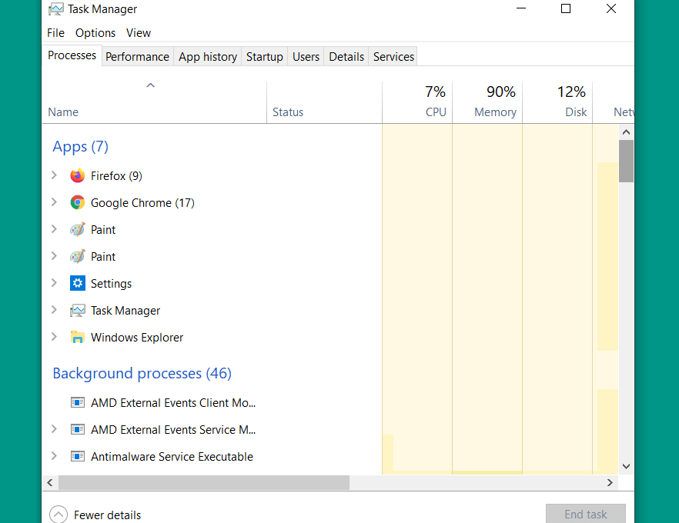
Task: Click the Google Chrome app icon
Action: [78, 202]
